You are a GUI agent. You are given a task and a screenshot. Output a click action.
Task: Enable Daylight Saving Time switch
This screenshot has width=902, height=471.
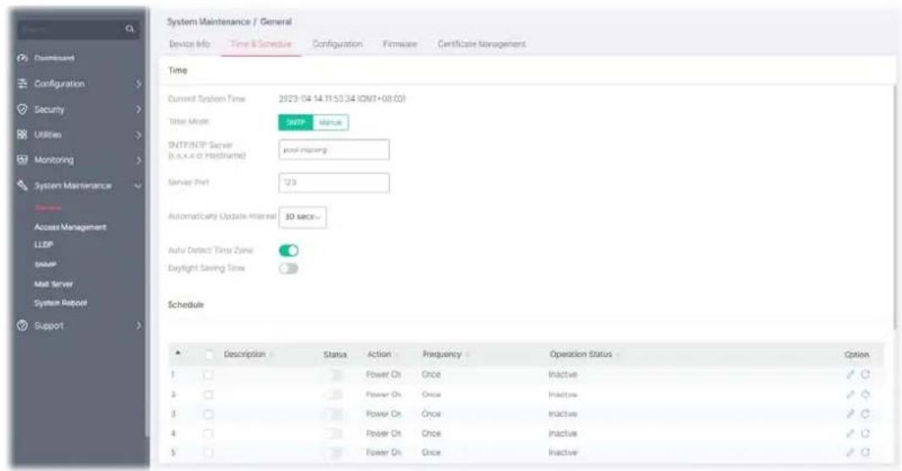point(289,269)
